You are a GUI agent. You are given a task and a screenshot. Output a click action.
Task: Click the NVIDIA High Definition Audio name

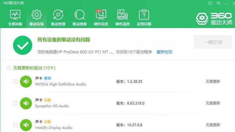60,84
